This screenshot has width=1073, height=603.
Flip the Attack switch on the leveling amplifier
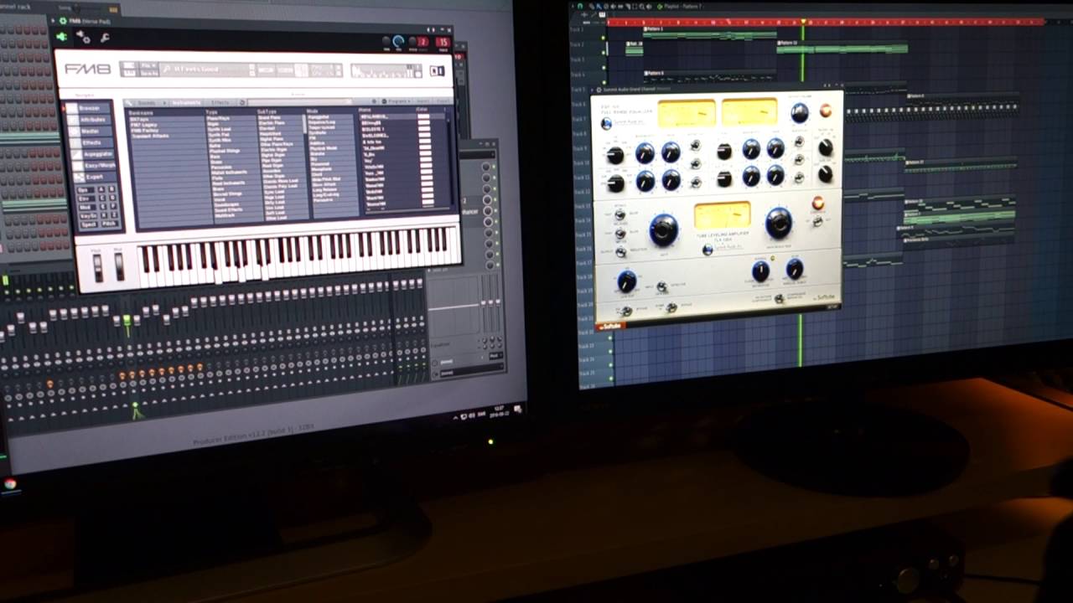coord(620,215)
